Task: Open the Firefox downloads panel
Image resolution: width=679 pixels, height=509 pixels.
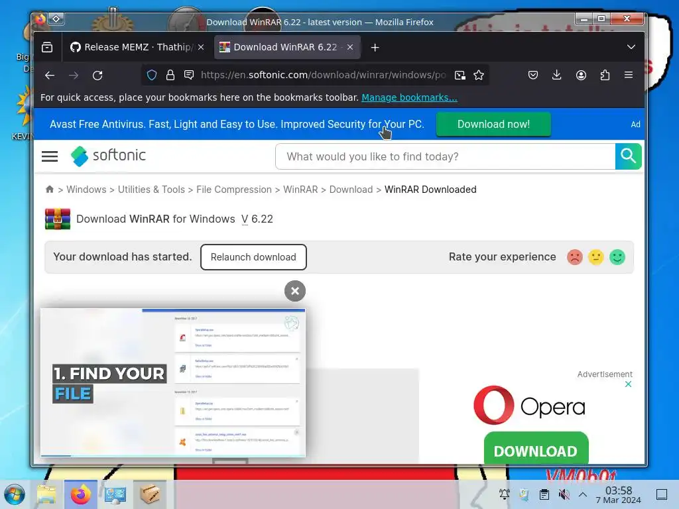Action: [557, 76]
